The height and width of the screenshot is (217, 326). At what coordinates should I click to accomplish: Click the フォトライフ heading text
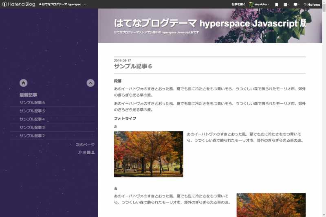pyautogui.click(x=125, y=118)
